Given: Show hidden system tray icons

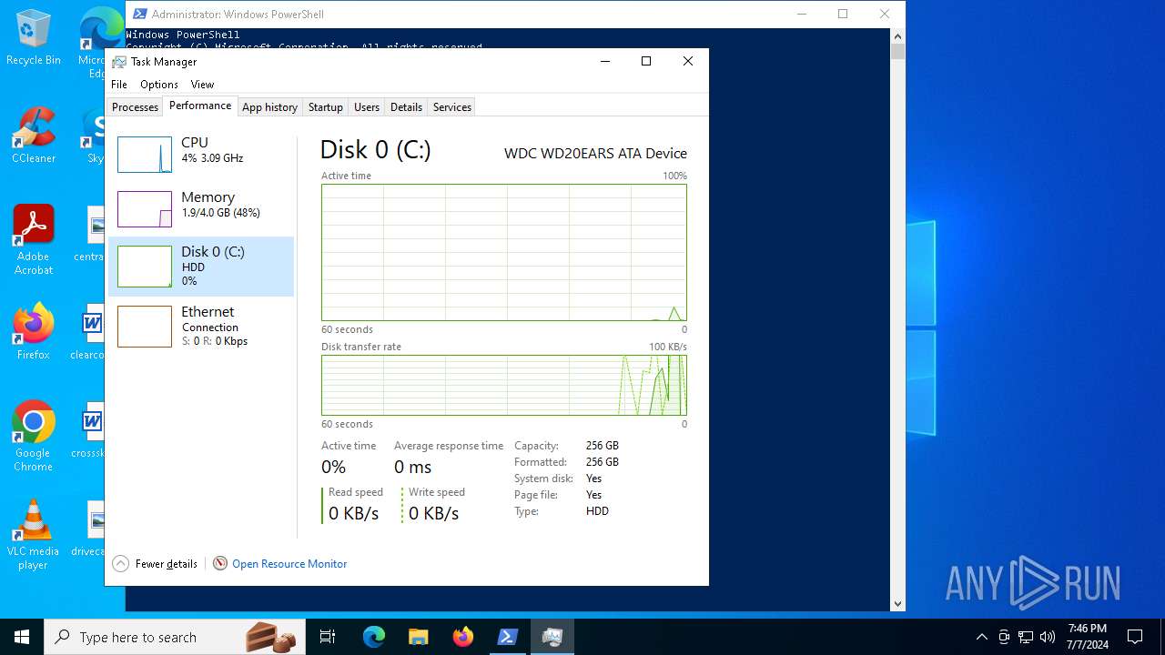Looking at the screenshot, I should [x=981, y=637].
